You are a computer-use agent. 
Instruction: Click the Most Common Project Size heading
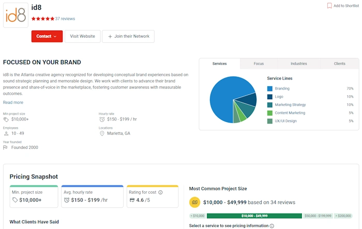coord(218,189)
